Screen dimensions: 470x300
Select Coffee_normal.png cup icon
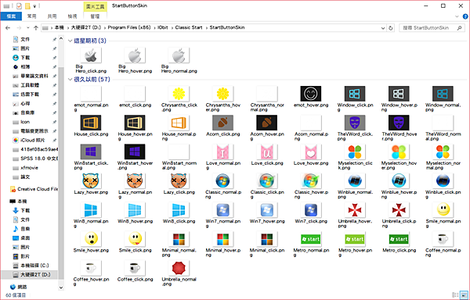(x=443, y=239)
